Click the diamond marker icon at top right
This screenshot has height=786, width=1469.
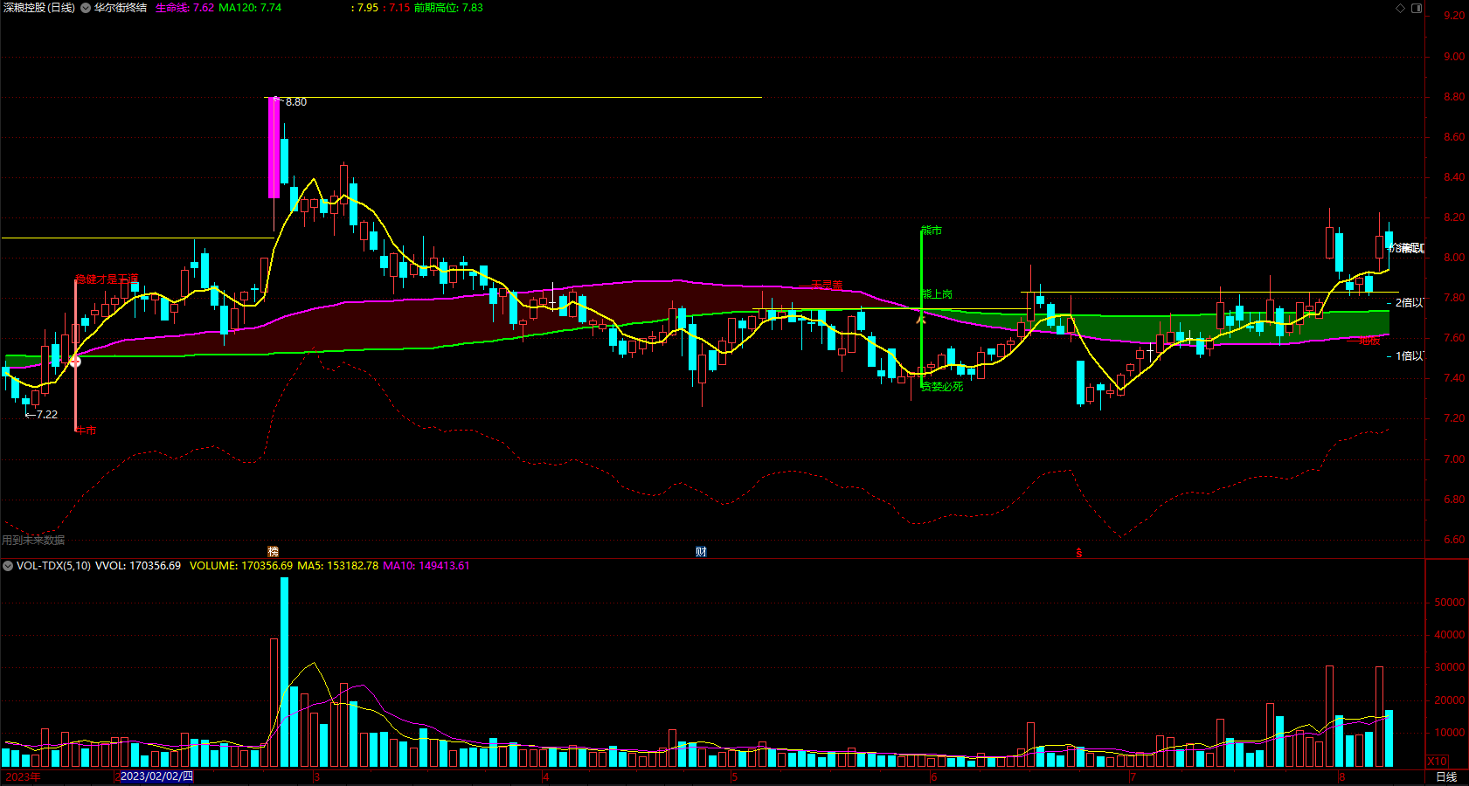tap(1400, 8)
